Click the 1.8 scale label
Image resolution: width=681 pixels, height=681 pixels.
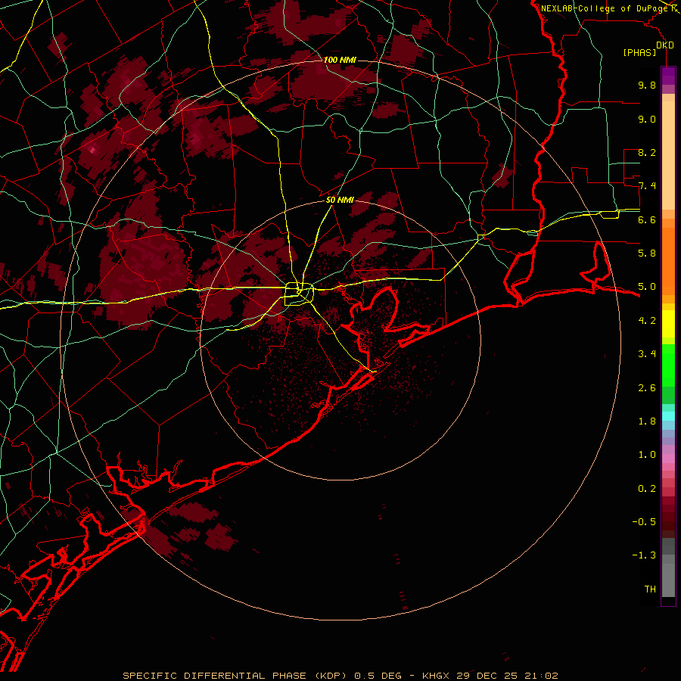click(x=647, y=421)
